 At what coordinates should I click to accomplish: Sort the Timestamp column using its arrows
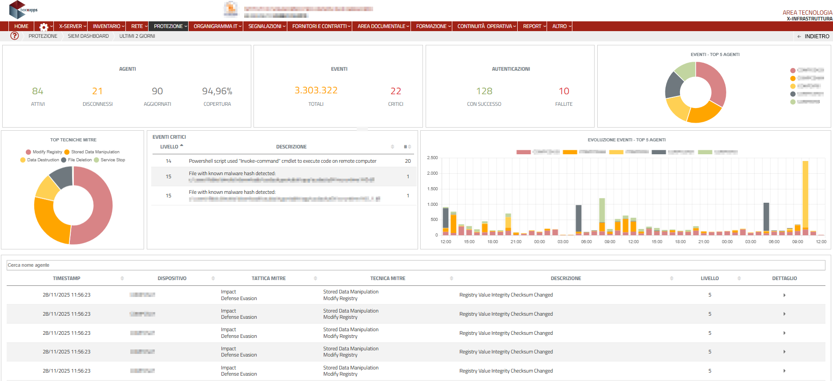tap(122, 278)
